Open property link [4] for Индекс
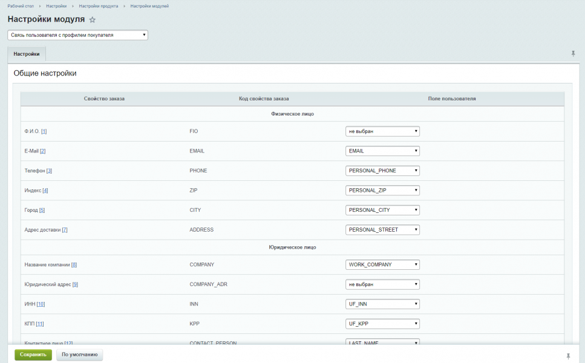The height and width of the screenshot is (363, 585). point(45,191)
